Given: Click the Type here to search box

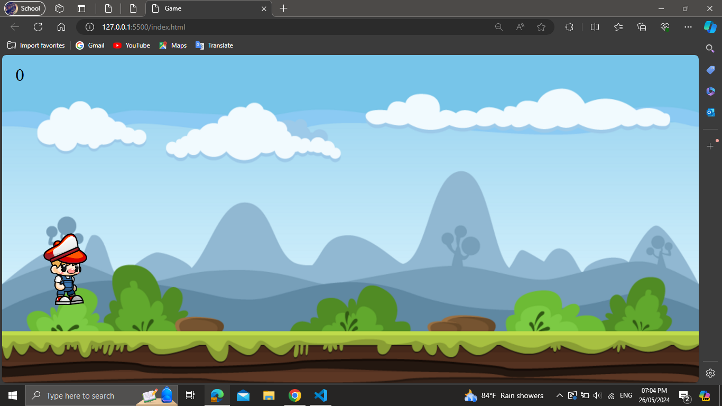Looking at the screenshot, I should 101,395.
